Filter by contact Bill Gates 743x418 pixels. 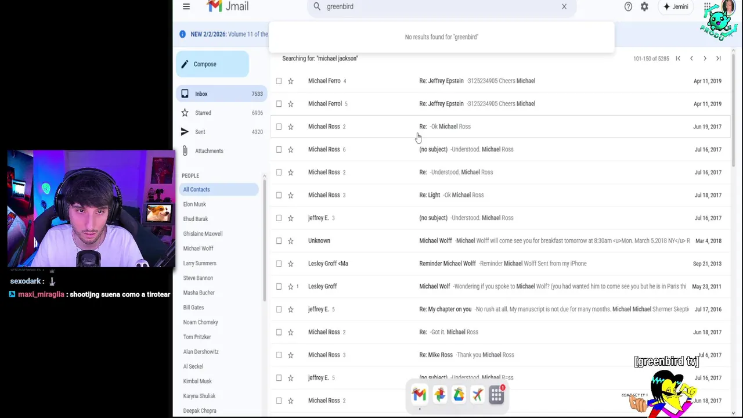click(193, 308)
